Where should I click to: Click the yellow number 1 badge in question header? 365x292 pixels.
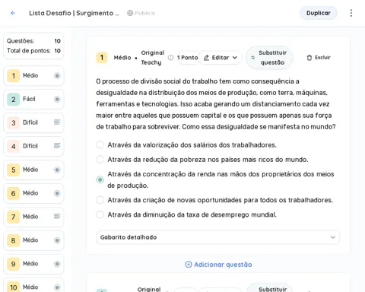tap(102, 58)
